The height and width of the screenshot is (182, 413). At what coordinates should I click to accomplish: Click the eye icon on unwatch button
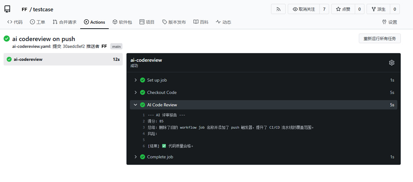pyautogui.click(x=295, y=9)
